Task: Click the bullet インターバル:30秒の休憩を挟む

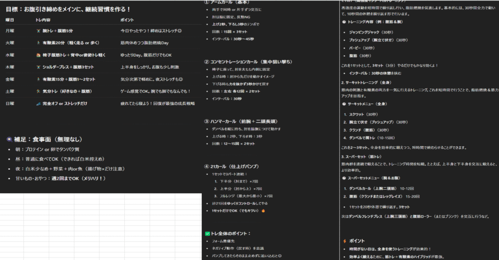Action: click(375, 73)
